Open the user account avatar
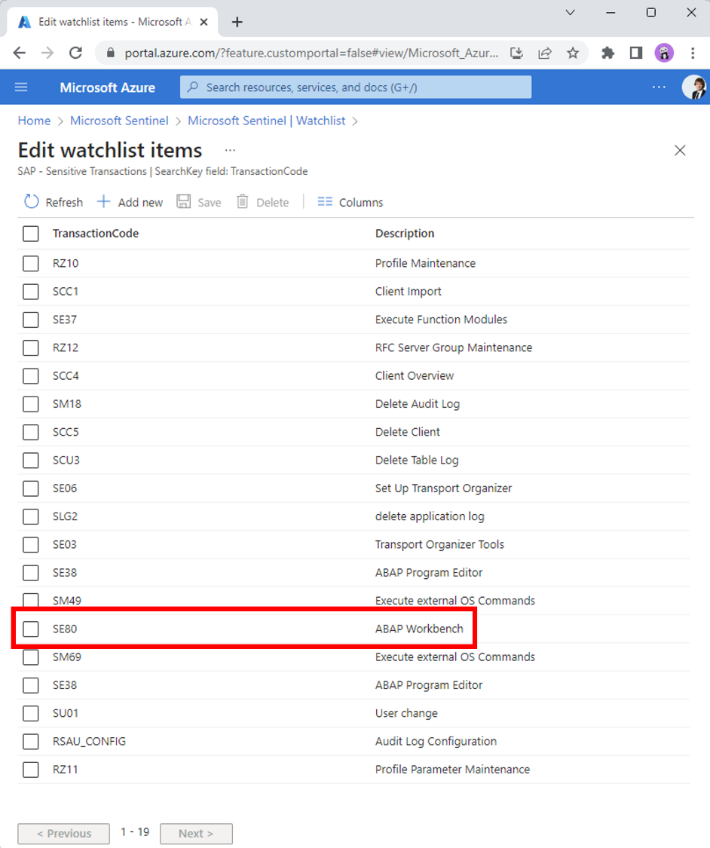The height and width of the screenshot is (848, 710). click(x=694, y=87)
